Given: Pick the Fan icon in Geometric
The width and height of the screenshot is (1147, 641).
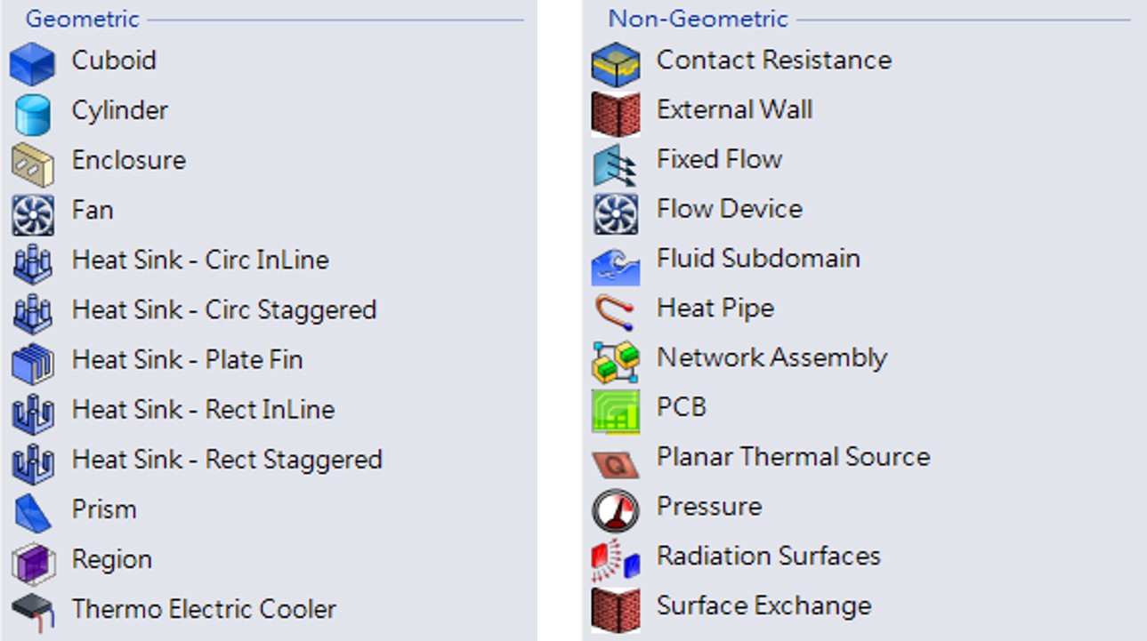Looking at the screenshot, I should [x=33, y=213].
